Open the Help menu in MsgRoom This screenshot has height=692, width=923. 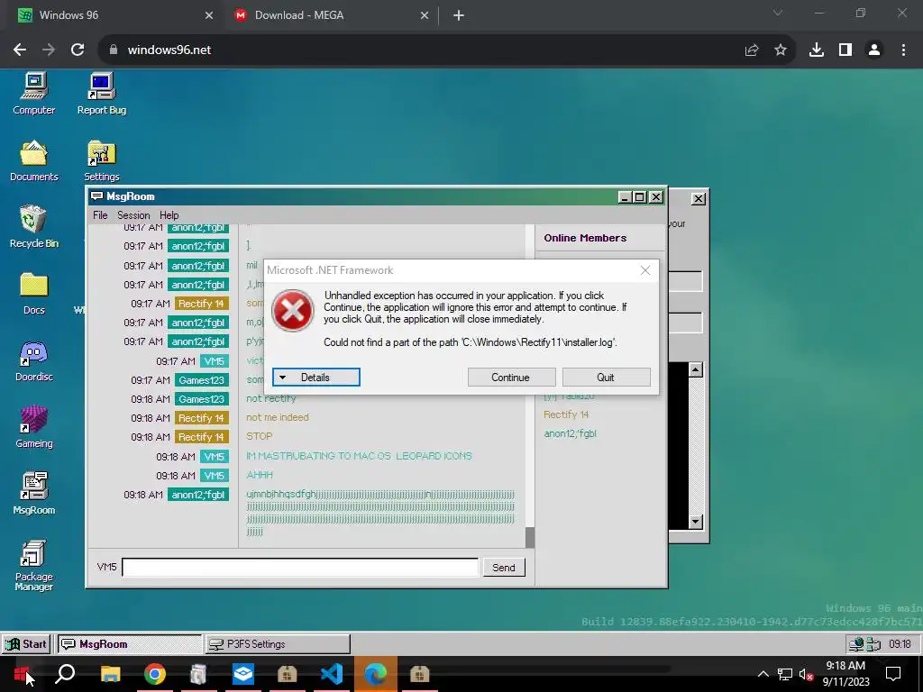169,215
